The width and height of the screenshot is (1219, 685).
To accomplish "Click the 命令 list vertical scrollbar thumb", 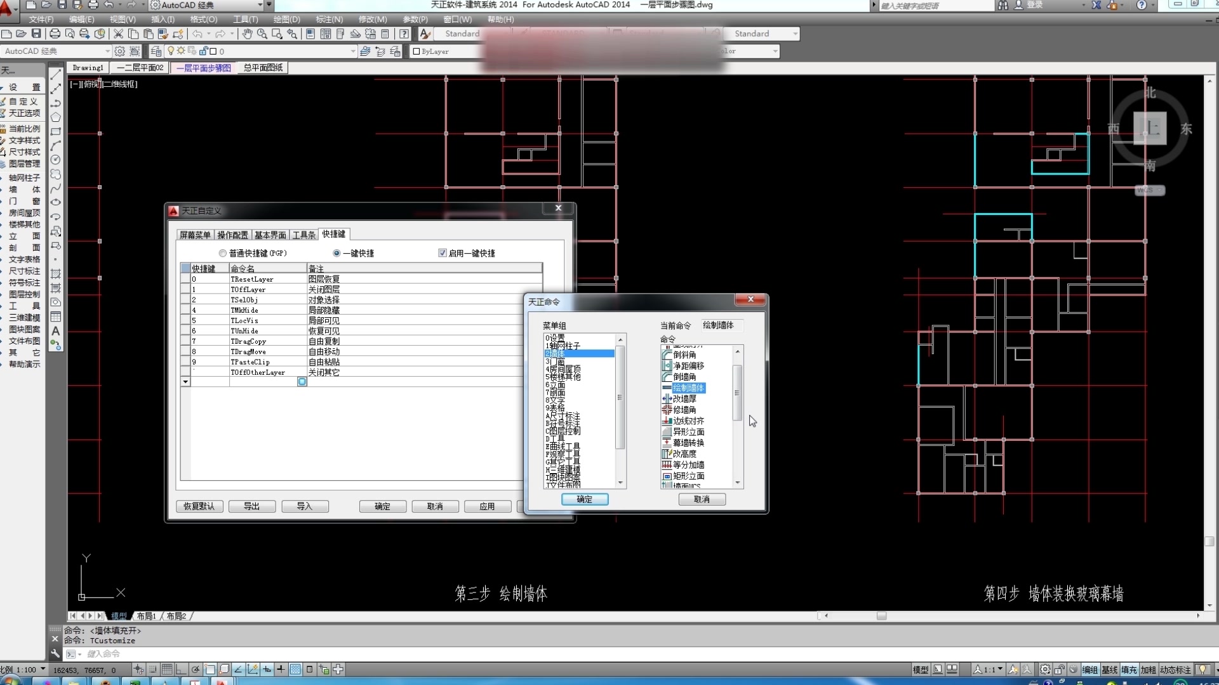I will pos(737,393).
